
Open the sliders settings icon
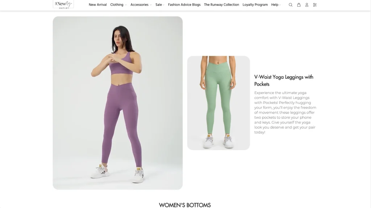(315, 5)
